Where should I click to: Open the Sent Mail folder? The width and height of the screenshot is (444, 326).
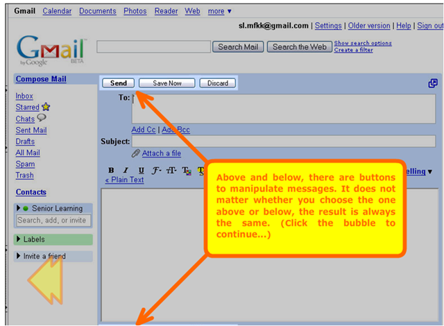tap(31, 130)
